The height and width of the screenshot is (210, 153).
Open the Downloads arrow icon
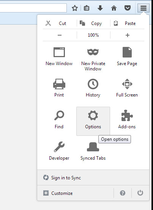coord(100,8)
